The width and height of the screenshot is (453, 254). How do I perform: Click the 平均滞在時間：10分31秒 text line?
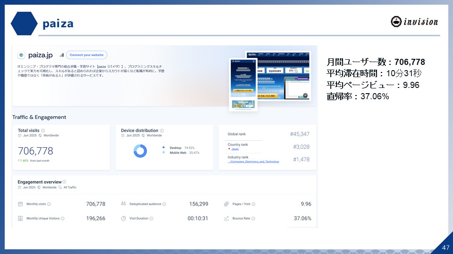(x=374, y=73)
